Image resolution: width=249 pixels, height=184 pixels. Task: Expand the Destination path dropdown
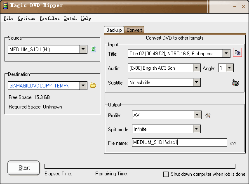[83, 86]
